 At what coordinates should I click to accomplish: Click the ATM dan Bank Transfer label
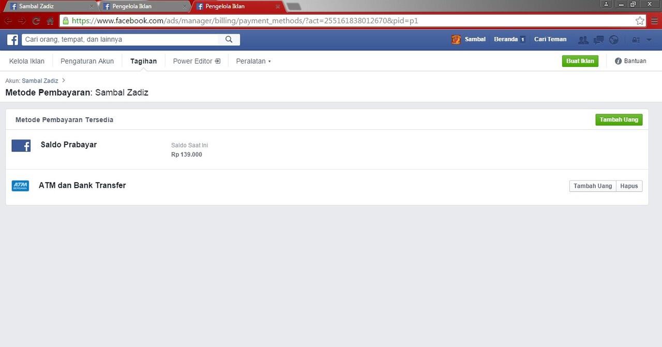pos(82,185)
